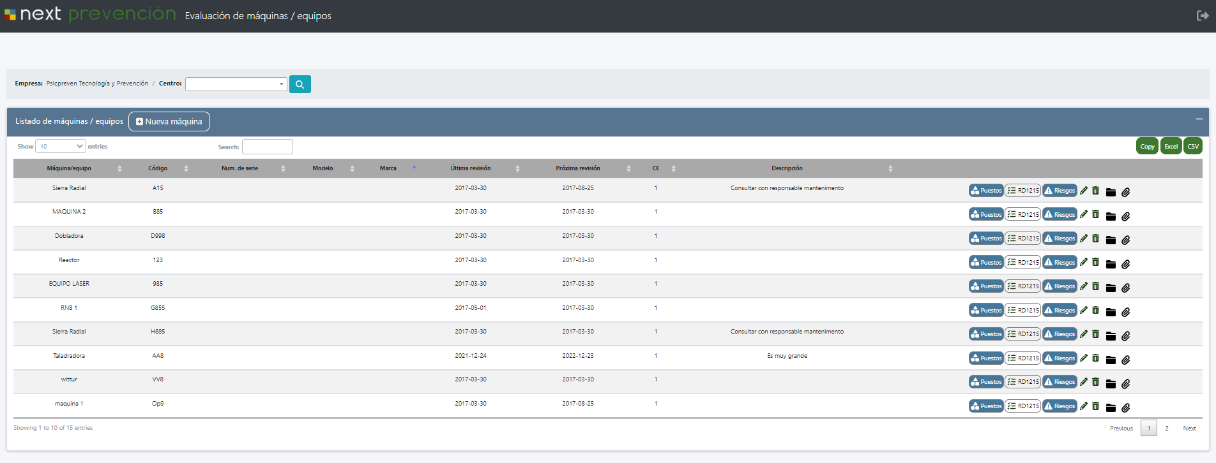The height and width of the screenshot is (463, 1216).
Task: Export the table using the CSV button
Action: click(x=1193, y=146)
